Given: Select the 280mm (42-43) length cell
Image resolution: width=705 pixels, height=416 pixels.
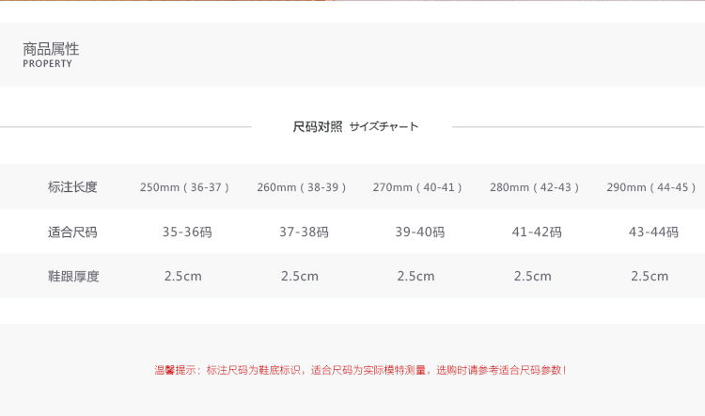Looking at the screenshot, I should click(534, 187).
